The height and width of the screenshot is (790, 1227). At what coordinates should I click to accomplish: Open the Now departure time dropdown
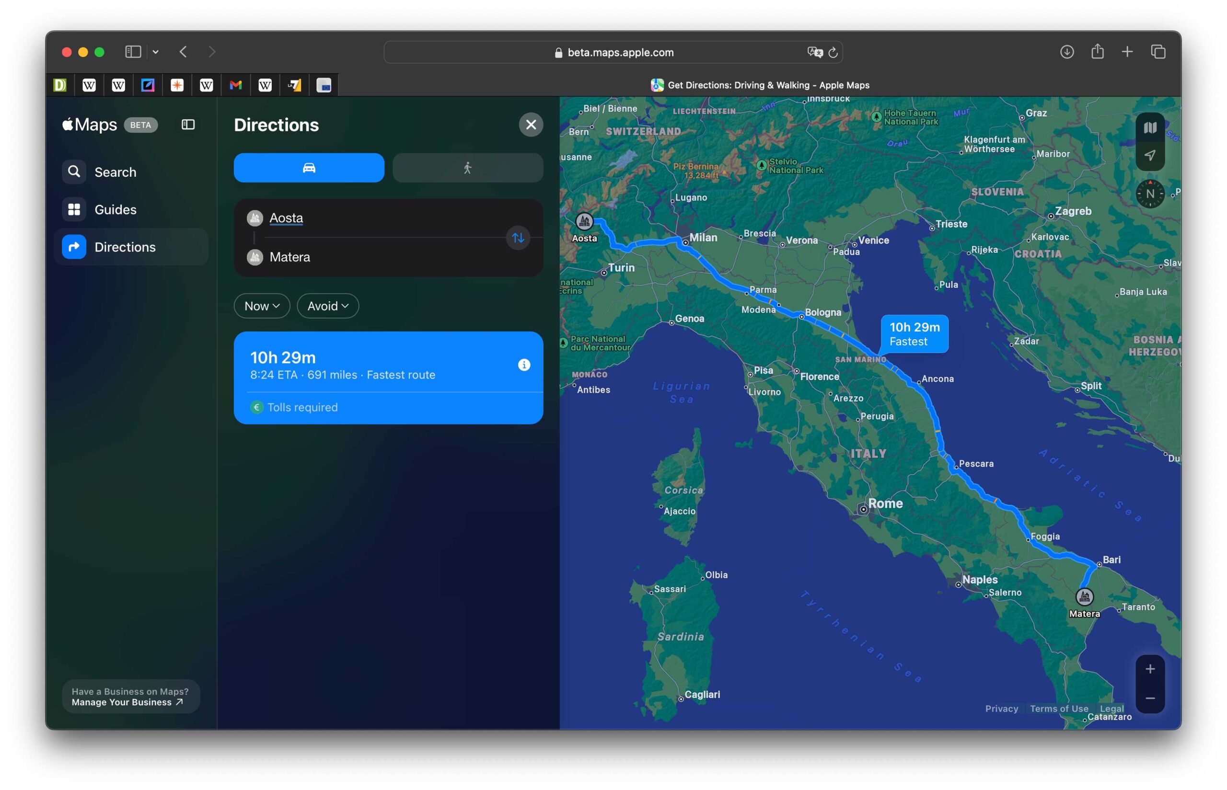(262, 306)
